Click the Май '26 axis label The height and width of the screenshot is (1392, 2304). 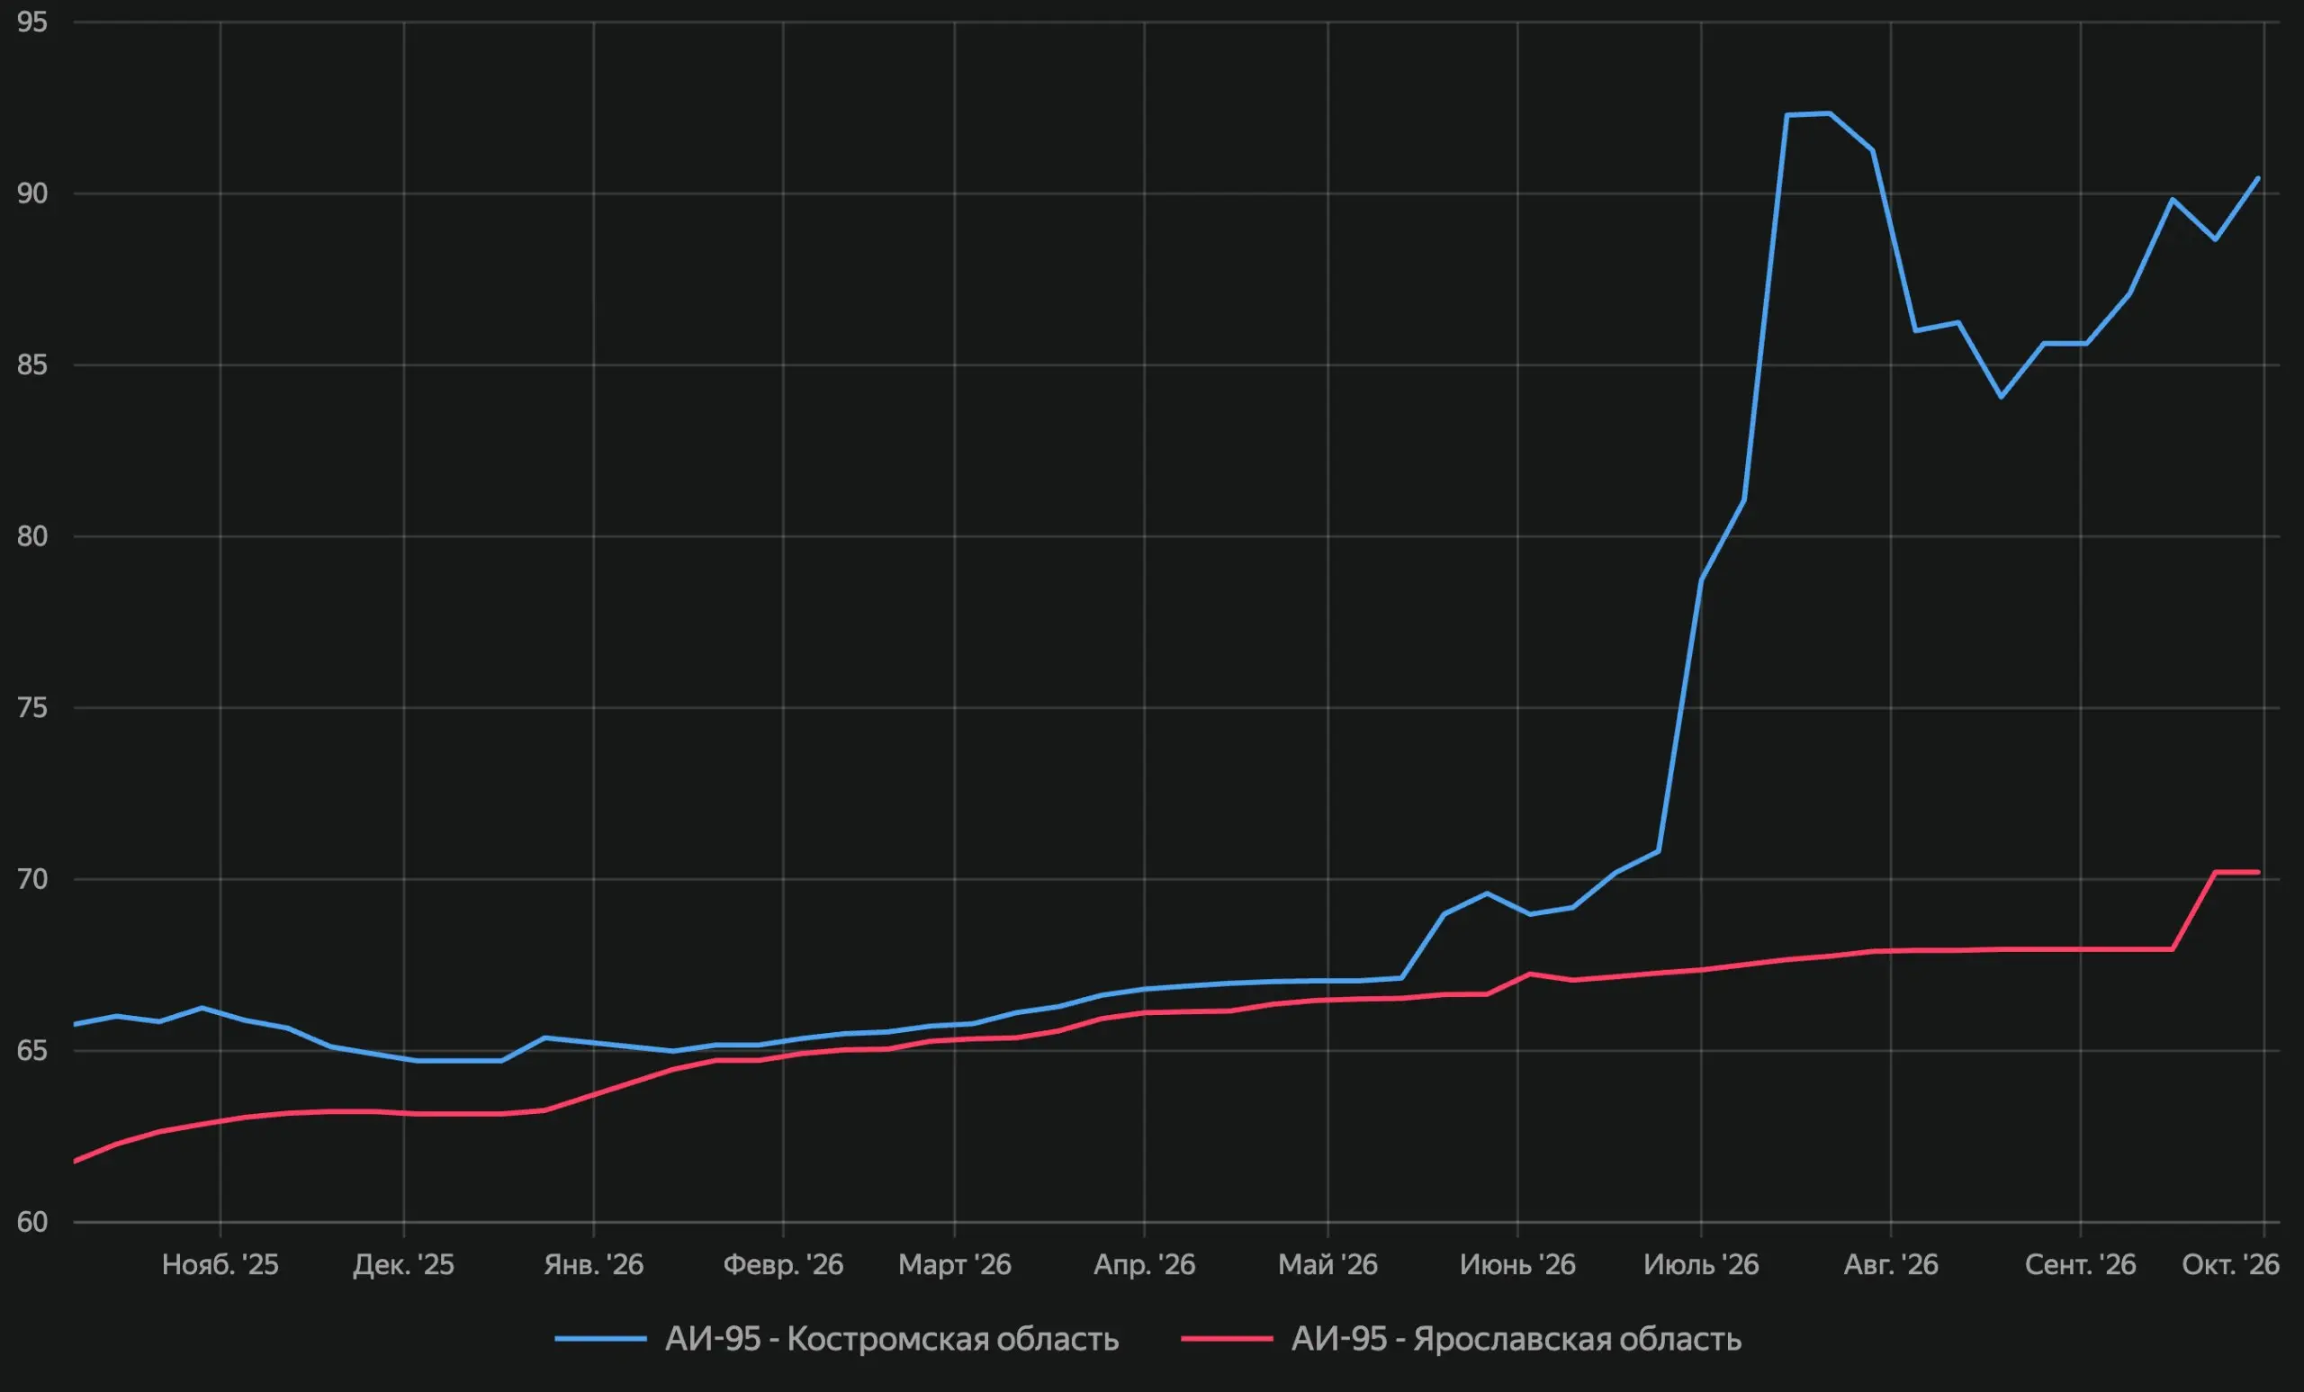pos(1327,1265)
